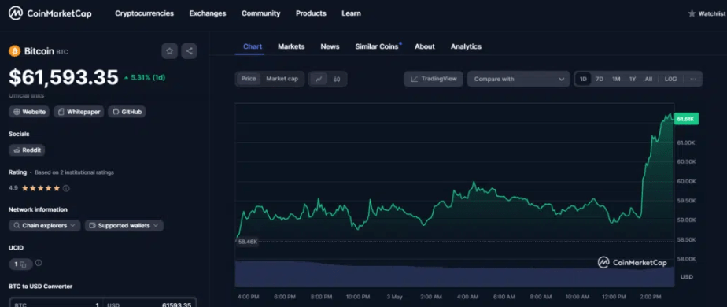Expand Supported wallets dropdown
727x307 pixels.
(124, 226)
